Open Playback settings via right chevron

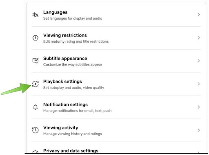tap(199, 84)
